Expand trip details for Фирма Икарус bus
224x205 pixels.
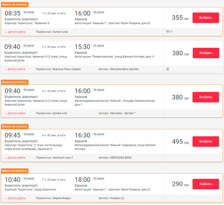click(15, 198)
